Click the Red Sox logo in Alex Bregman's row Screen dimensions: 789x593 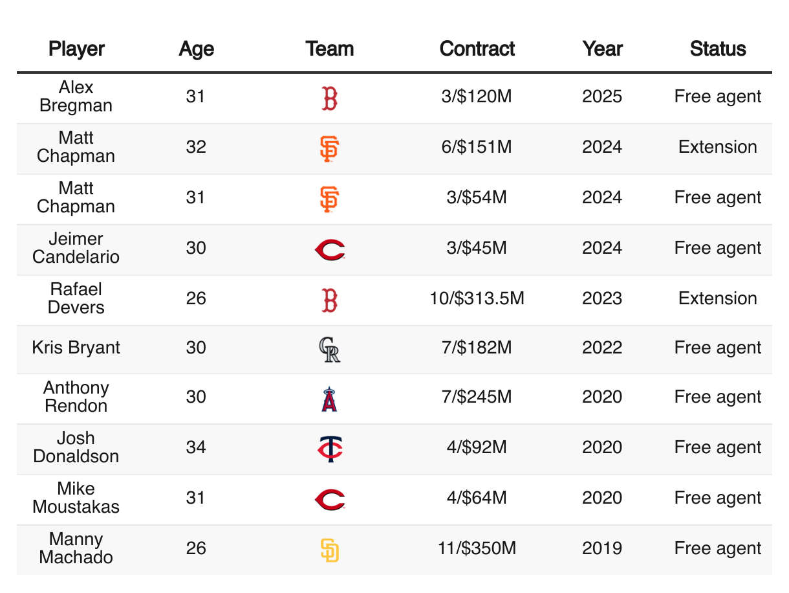[x=330, y=98]
